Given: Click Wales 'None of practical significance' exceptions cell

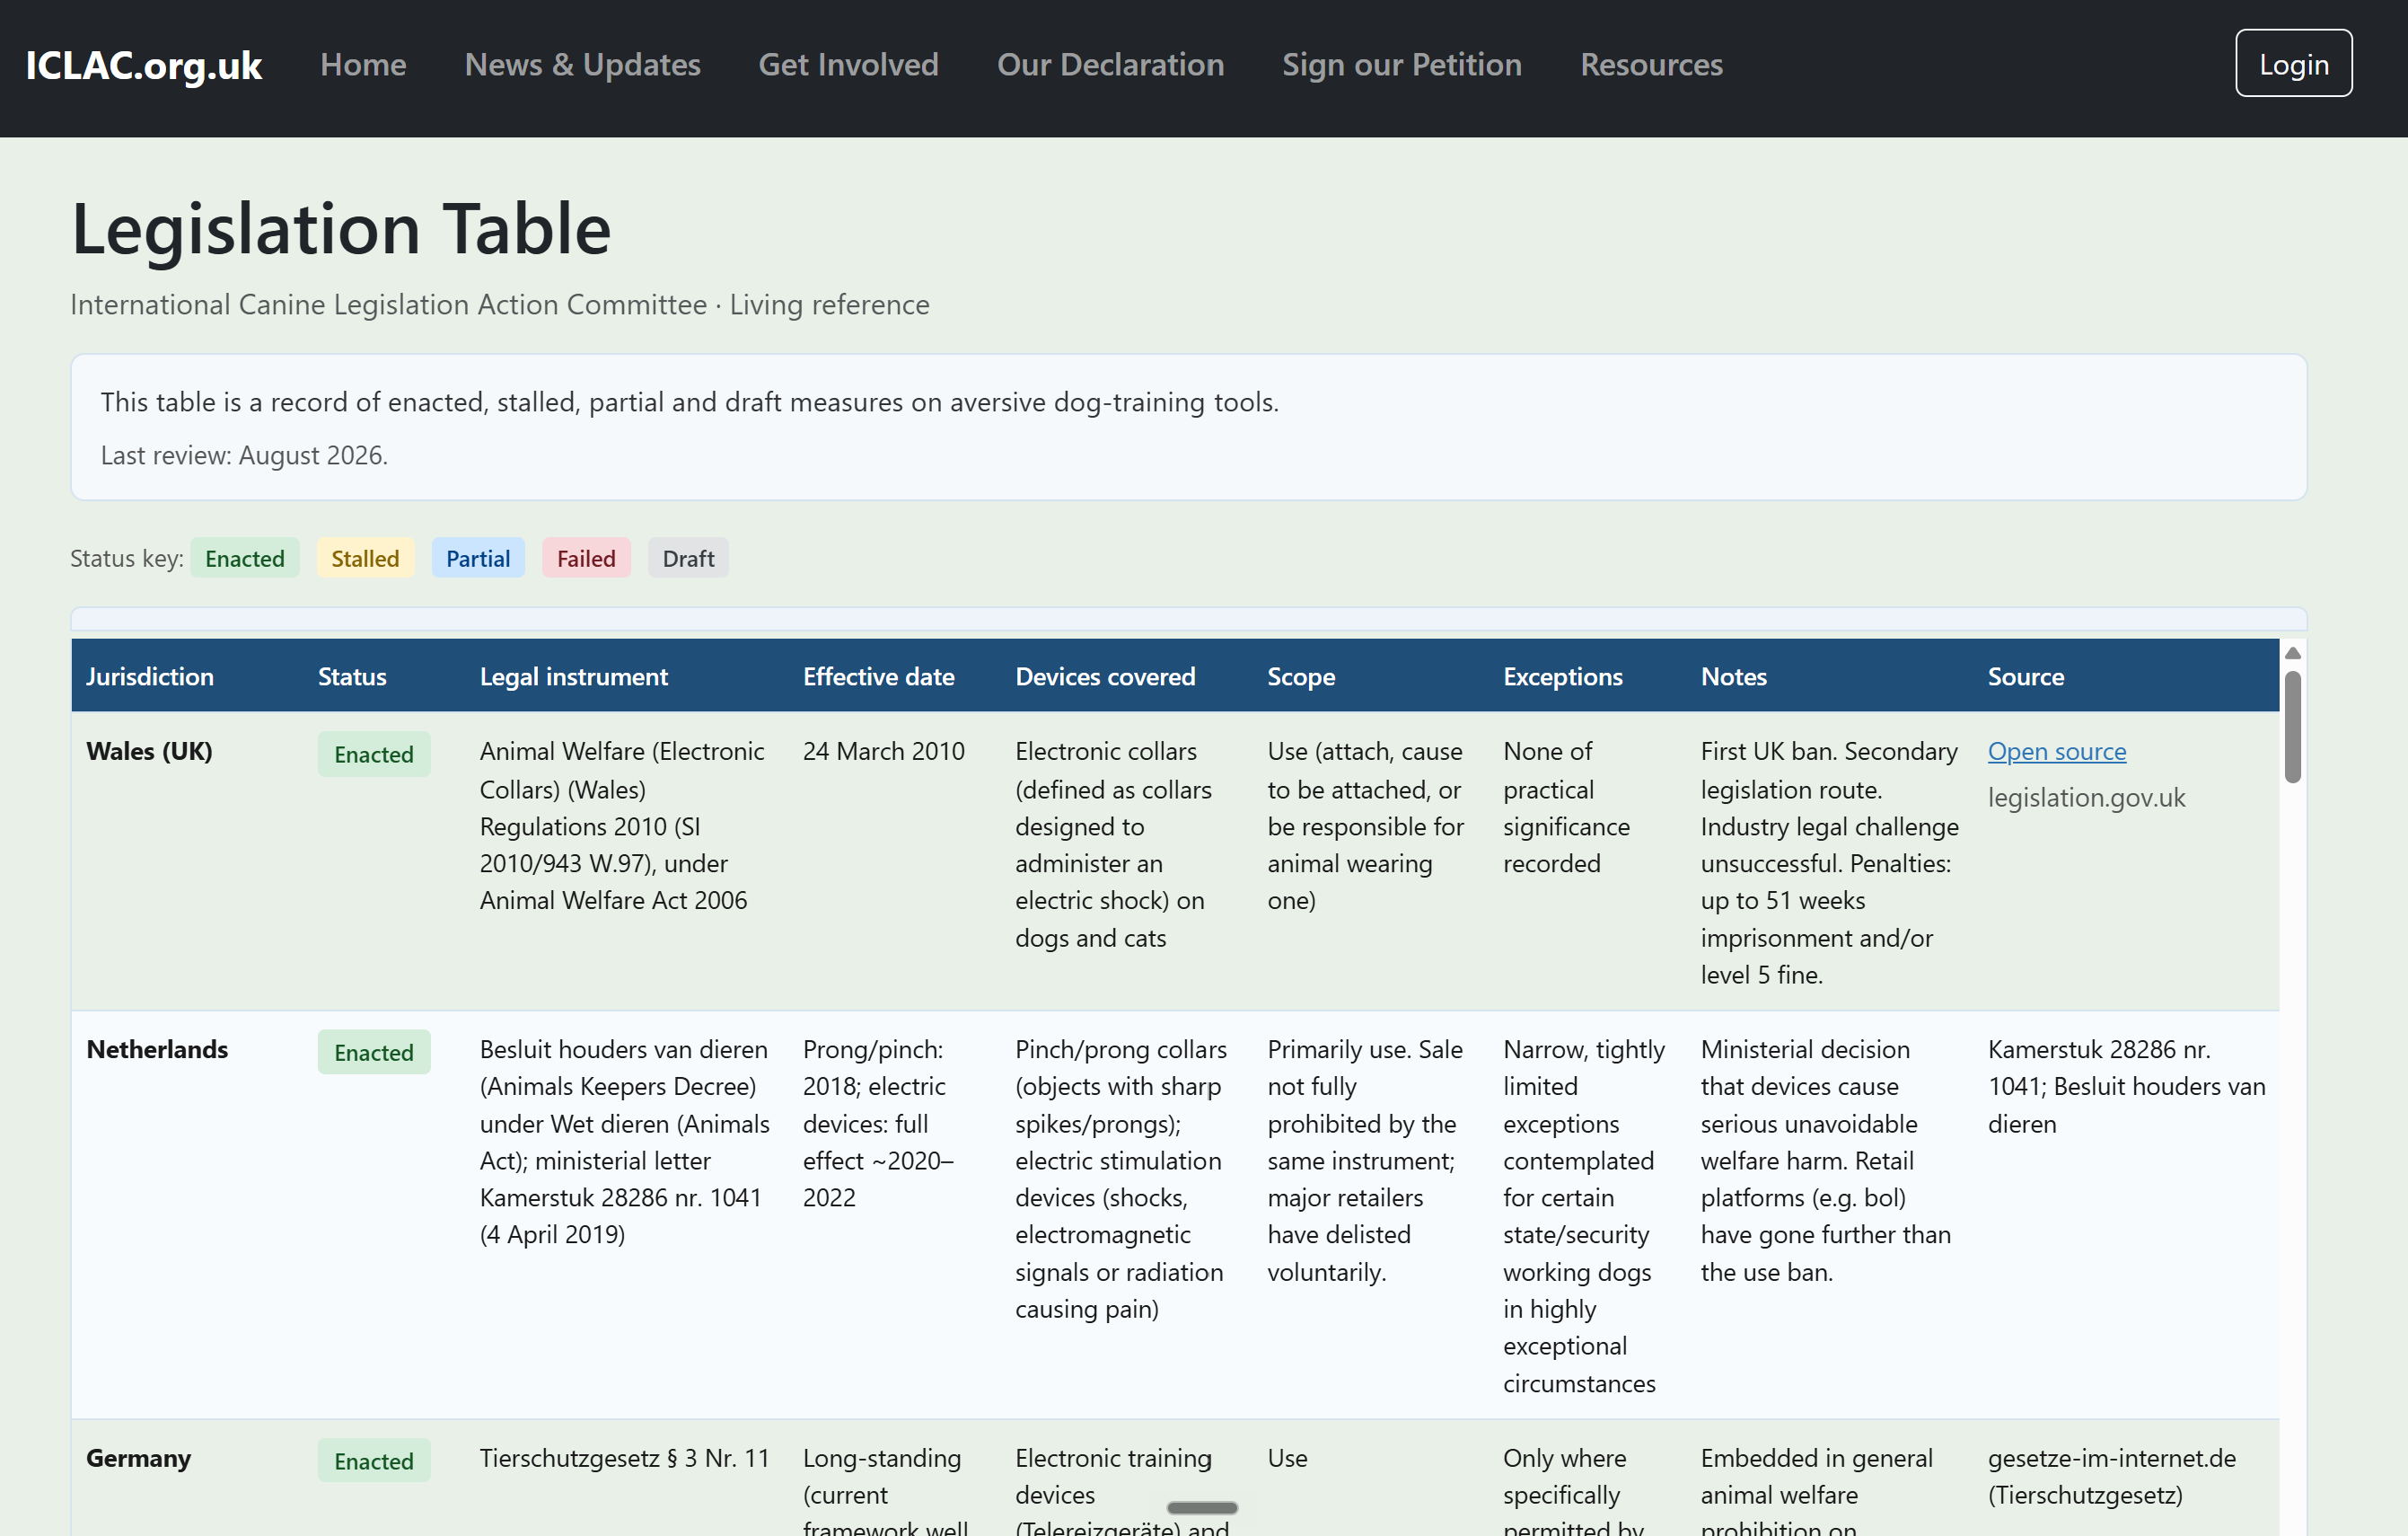Looking at the screenshot, I should [1566, 808].
